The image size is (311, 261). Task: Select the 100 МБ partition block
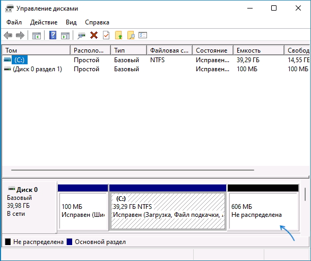83,207
